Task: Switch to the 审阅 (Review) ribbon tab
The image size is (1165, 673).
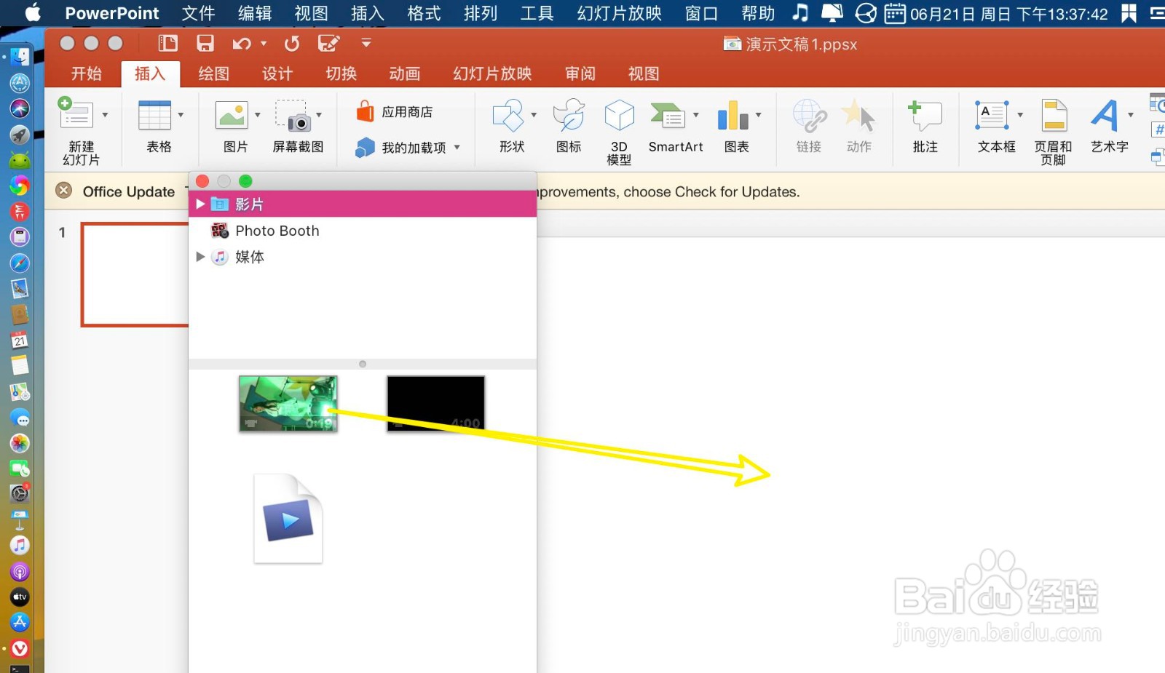Action: pyautogui.click(x=580, y=73)
